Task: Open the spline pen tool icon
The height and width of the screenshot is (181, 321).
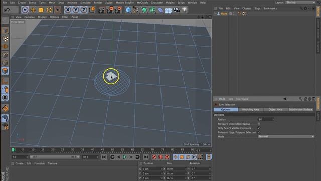Action: pos(136,10)
